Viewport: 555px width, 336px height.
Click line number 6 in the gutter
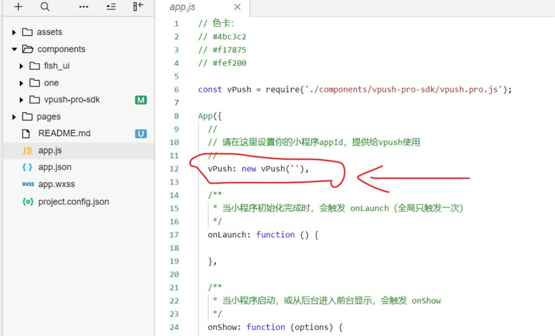(176, 90)
